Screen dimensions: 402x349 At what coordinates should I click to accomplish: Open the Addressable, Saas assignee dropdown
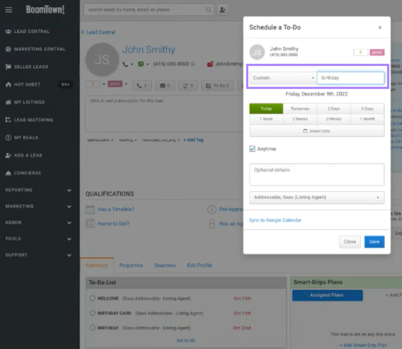pyautogui.click(x=317, y=198)
